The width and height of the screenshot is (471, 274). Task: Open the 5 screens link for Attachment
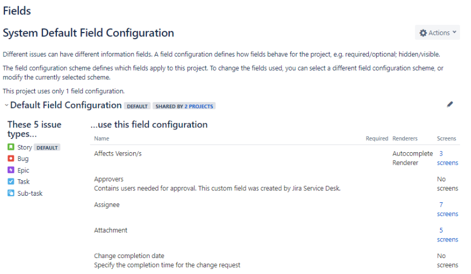(447, 235)
